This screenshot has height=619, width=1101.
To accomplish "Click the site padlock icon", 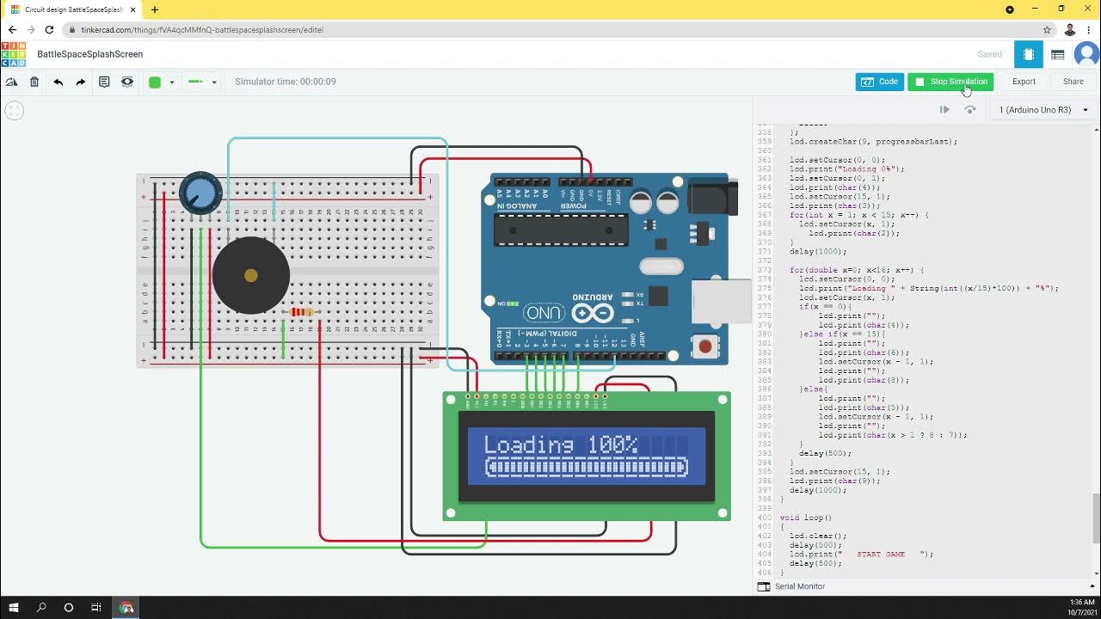I will click(x=75, y=29).
